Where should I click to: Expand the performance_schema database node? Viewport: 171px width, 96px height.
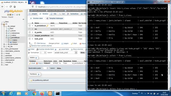click(2, 58)
